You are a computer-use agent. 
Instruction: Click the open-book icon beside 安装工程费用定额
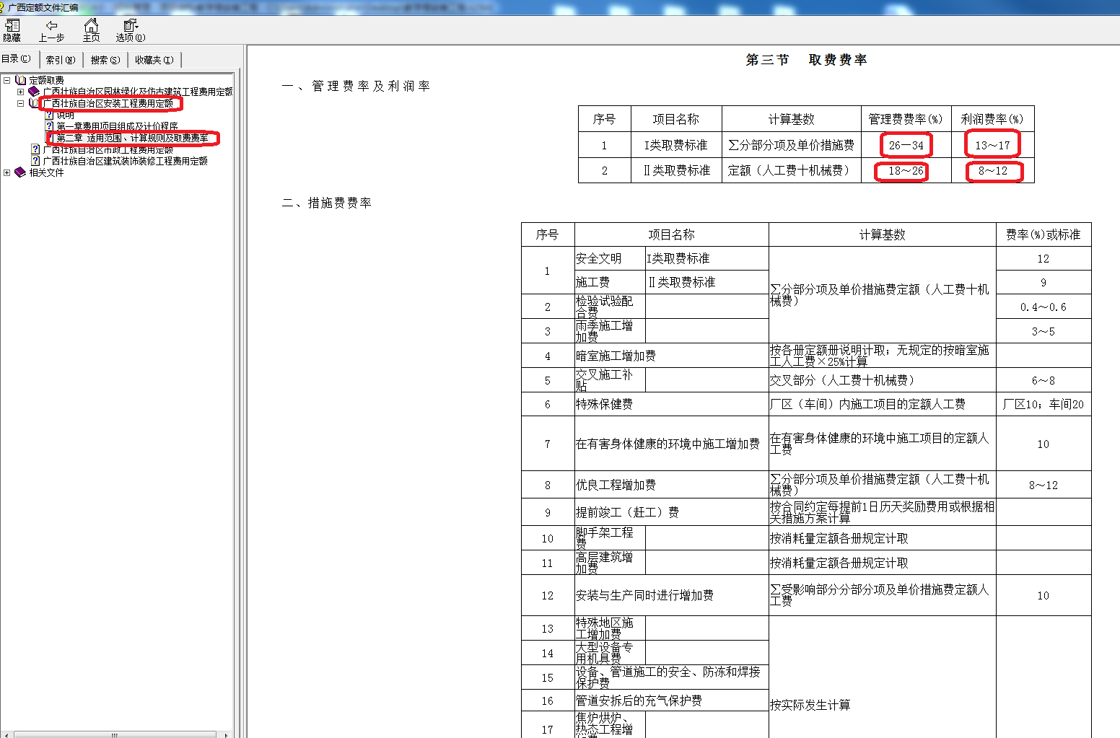pos(34,103)
